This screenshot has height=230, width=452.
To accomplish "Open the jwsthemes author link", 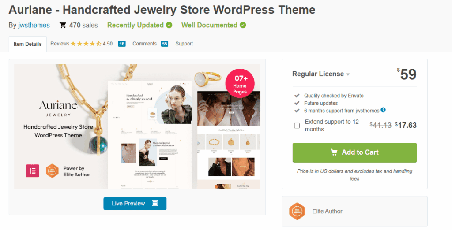I will (34, 25).
